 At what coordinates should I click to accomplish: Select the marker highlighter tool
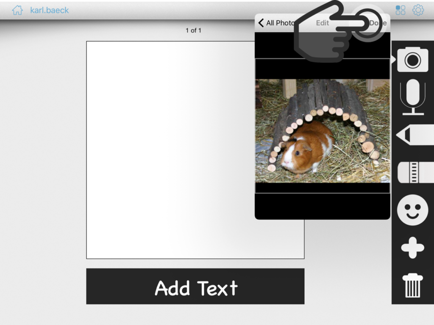coord(415,173)
